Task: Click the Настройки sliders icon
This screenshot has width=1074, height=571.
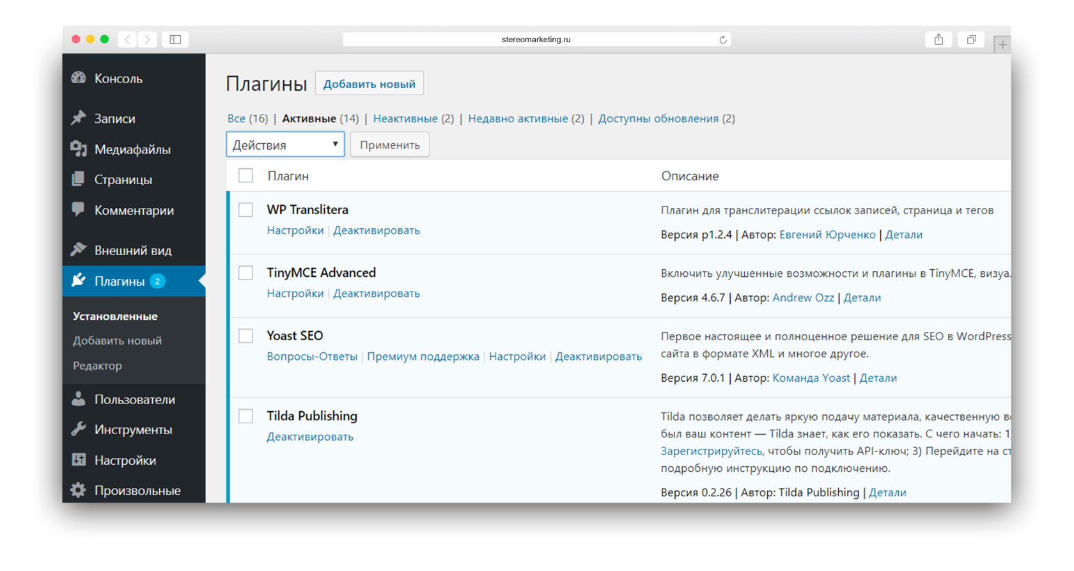Action: (78, 460)
